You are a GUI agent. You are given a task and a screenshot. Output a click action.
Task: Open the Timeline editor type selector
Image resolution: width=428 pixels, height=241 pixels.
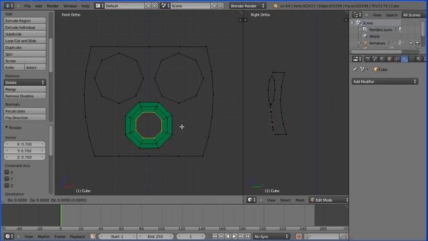pos(9,236)
